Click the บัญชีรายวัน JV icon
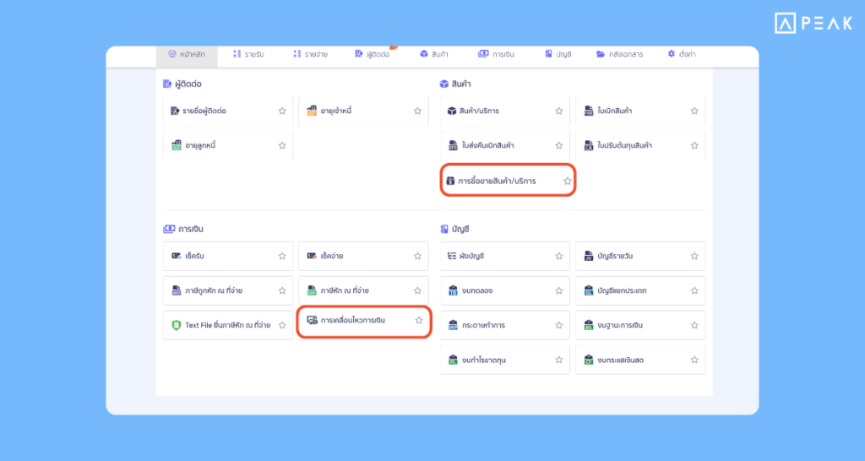Viewport: 865px width, 461px height. click(589, 256)
